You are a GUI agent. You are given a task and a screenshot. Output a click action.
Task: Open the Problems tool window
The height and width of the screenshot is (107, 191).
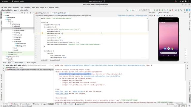14,104
